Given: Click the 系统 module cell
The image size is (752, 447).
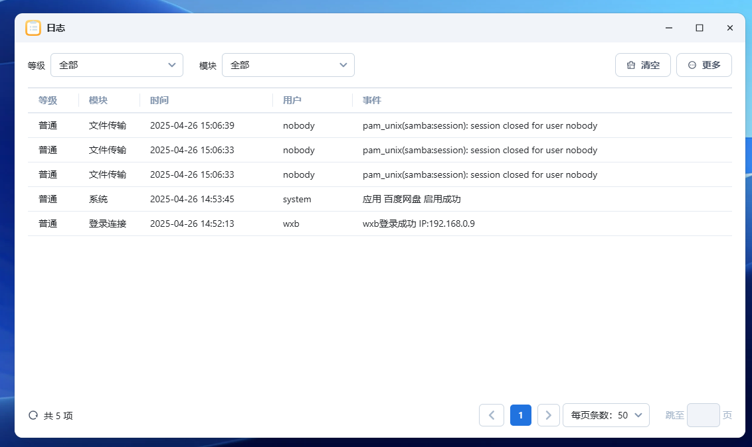Looking at the screenshot, I should (98, 199).
